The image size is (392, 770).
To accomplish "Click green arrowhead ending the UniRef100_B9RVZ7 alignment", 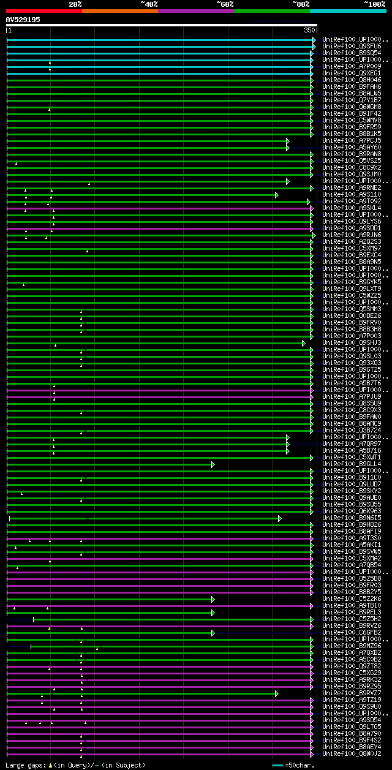I will click(277, 693).
